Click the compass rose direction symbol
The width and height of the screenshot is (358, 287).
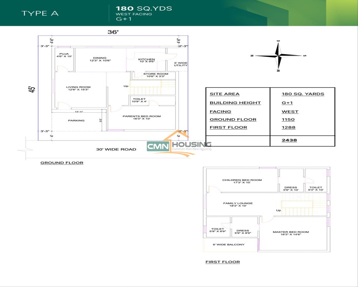[279, 56]
